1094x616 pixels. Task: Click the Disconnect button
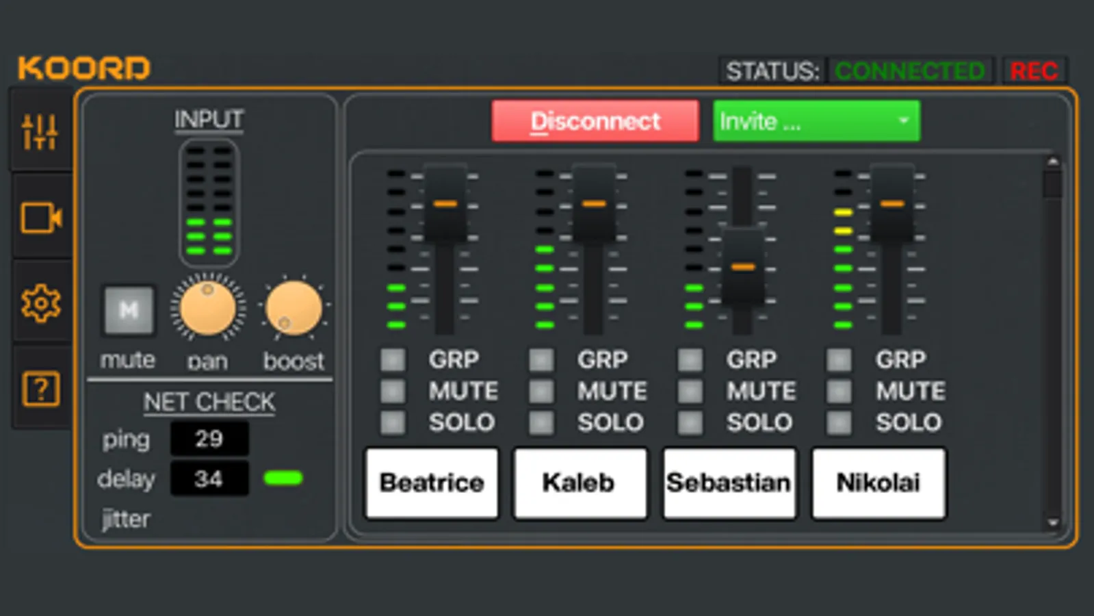pyautogui.click(x=595, y=121)
